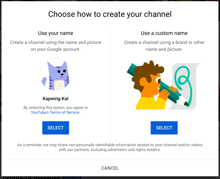Cancel the channel creation dialog

[x=110, y=168]
